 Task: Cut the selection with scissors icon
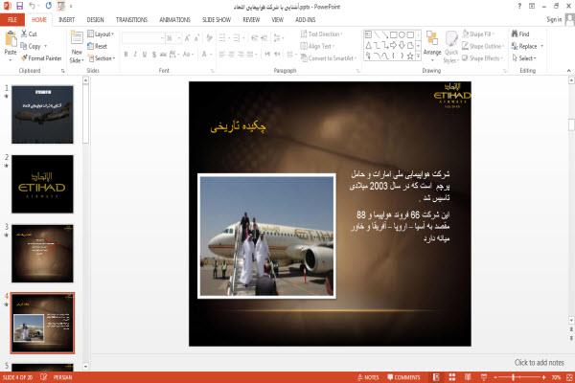(29, 34)
